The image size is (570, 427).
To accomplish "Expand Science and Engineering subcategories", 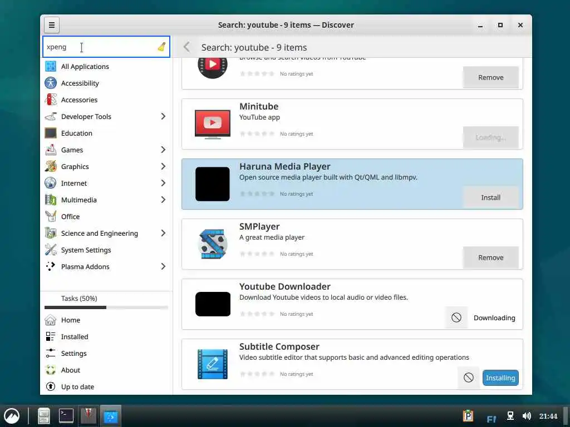I will 163,233.
